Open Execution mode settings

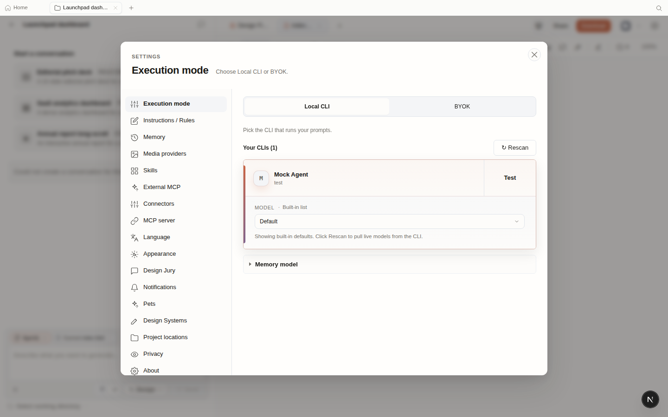176,104
